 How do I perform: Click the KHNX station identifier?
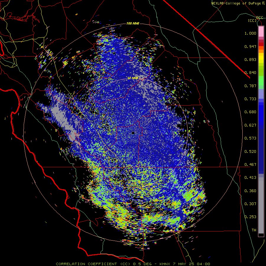(x=165, y=264)
